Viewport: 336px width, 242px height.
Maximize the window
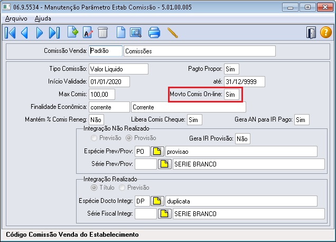coord(307,7)
